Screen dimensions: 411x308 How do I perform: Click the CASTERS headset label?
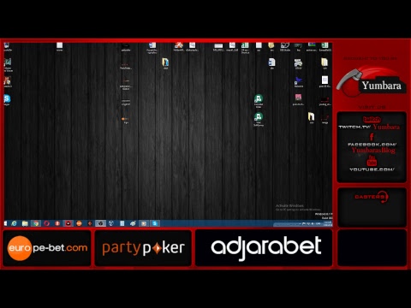tap(372, 197)
